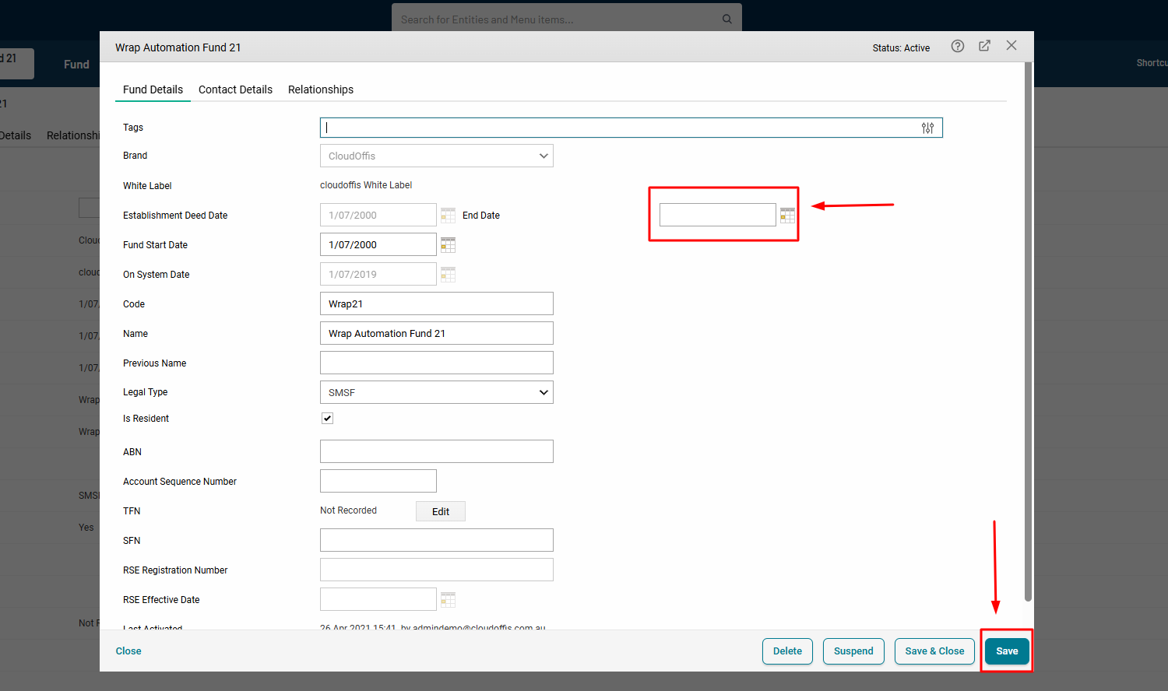Open the RSE Effective Date calendar icon

click(448, 600)
